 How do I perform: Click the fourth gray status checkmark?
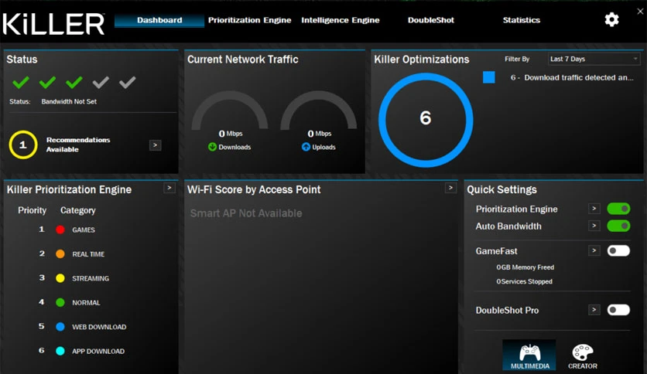click(x=101, y=83)
